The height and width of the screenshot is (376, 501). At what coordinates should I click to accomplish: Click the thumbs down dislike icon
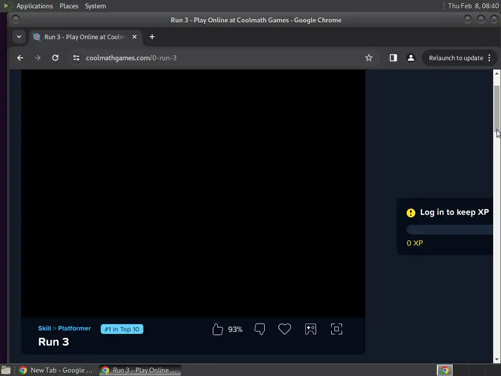259,329
